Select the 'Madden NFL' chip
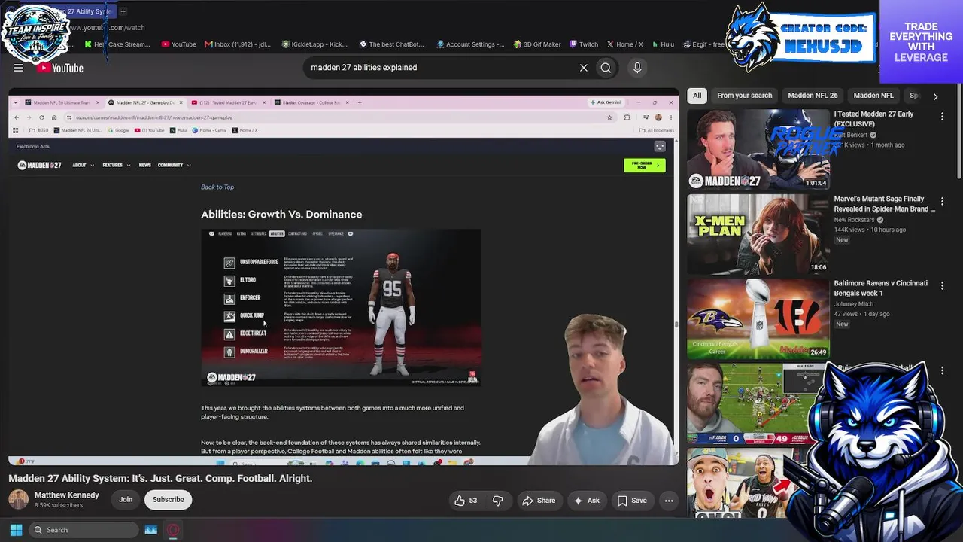Viewport: 963px width, 542px height. coord(873,96)
